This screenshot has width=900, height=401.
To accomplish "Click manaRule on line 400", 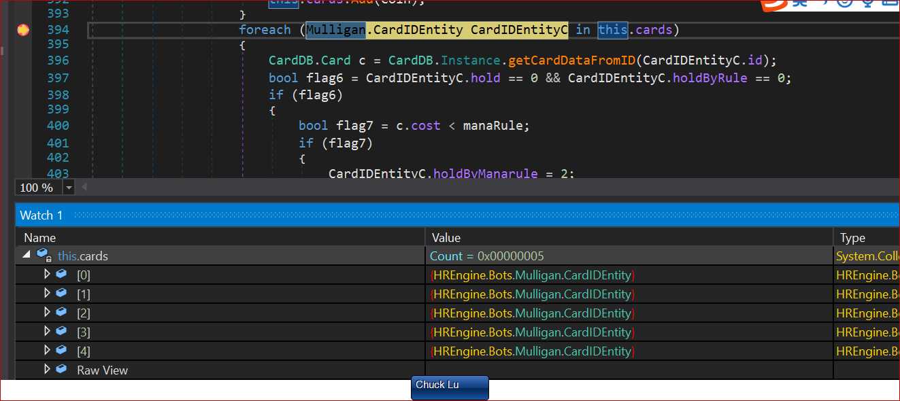I will (493, 125).
